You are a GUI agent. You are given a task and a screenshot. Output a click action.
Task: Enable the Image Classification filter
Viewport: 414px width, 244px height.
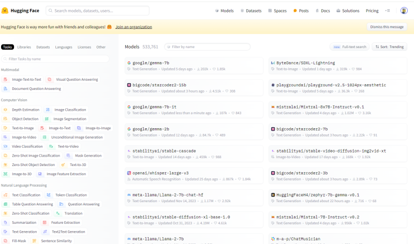(65, 110)
